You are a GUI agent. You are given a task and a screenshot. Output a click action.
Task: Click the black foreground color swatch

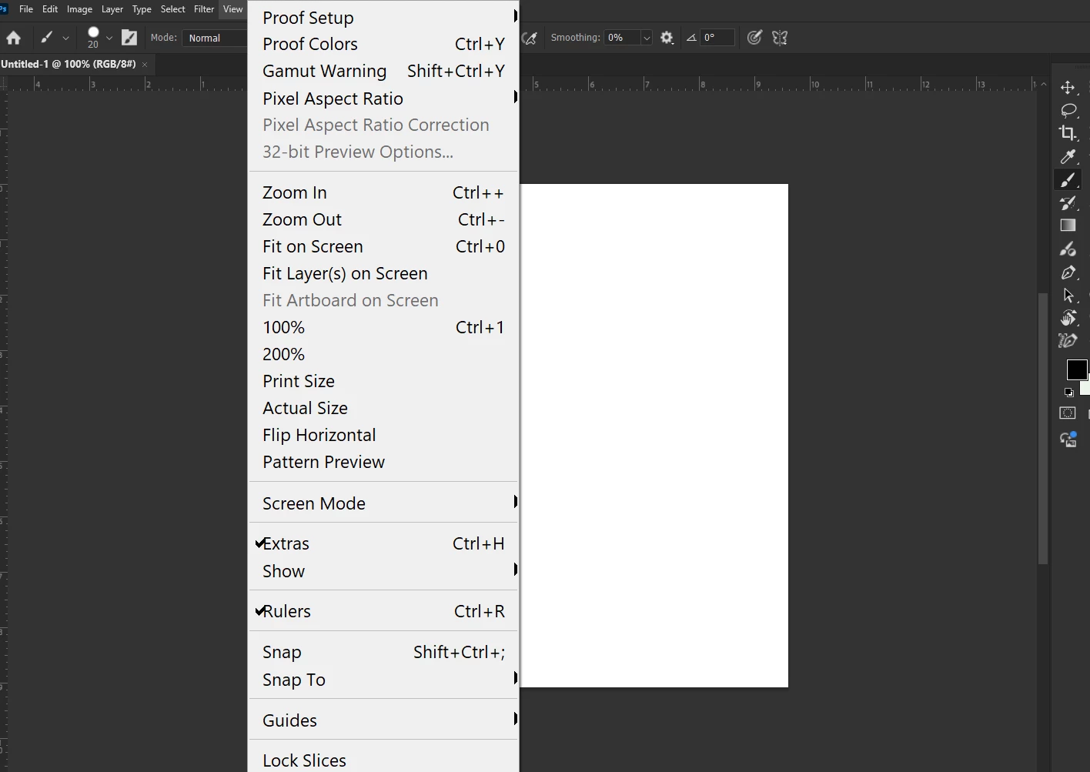[1076, 369]
